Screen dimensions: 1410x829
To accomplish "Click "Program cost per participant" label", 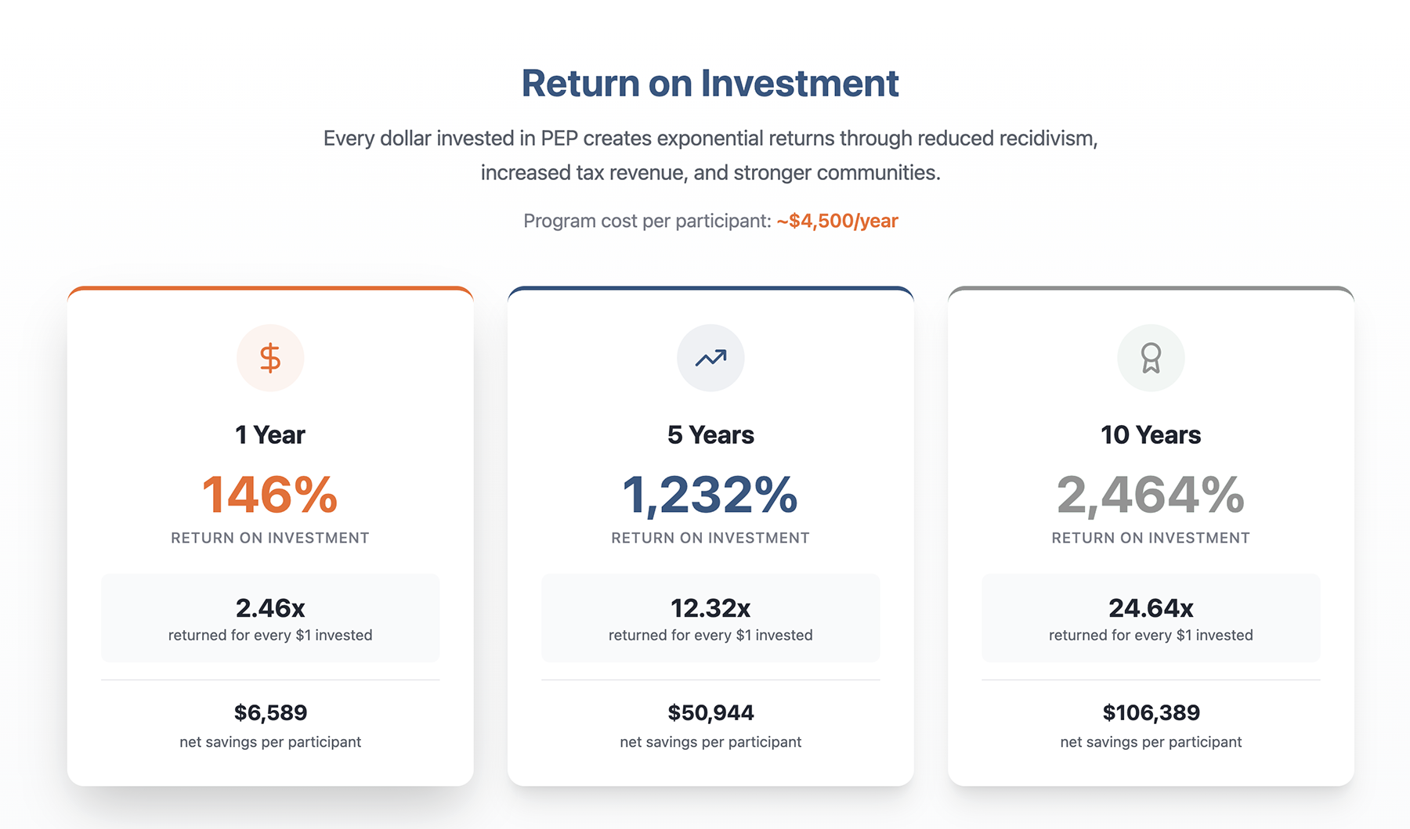I will click(647, 221).
